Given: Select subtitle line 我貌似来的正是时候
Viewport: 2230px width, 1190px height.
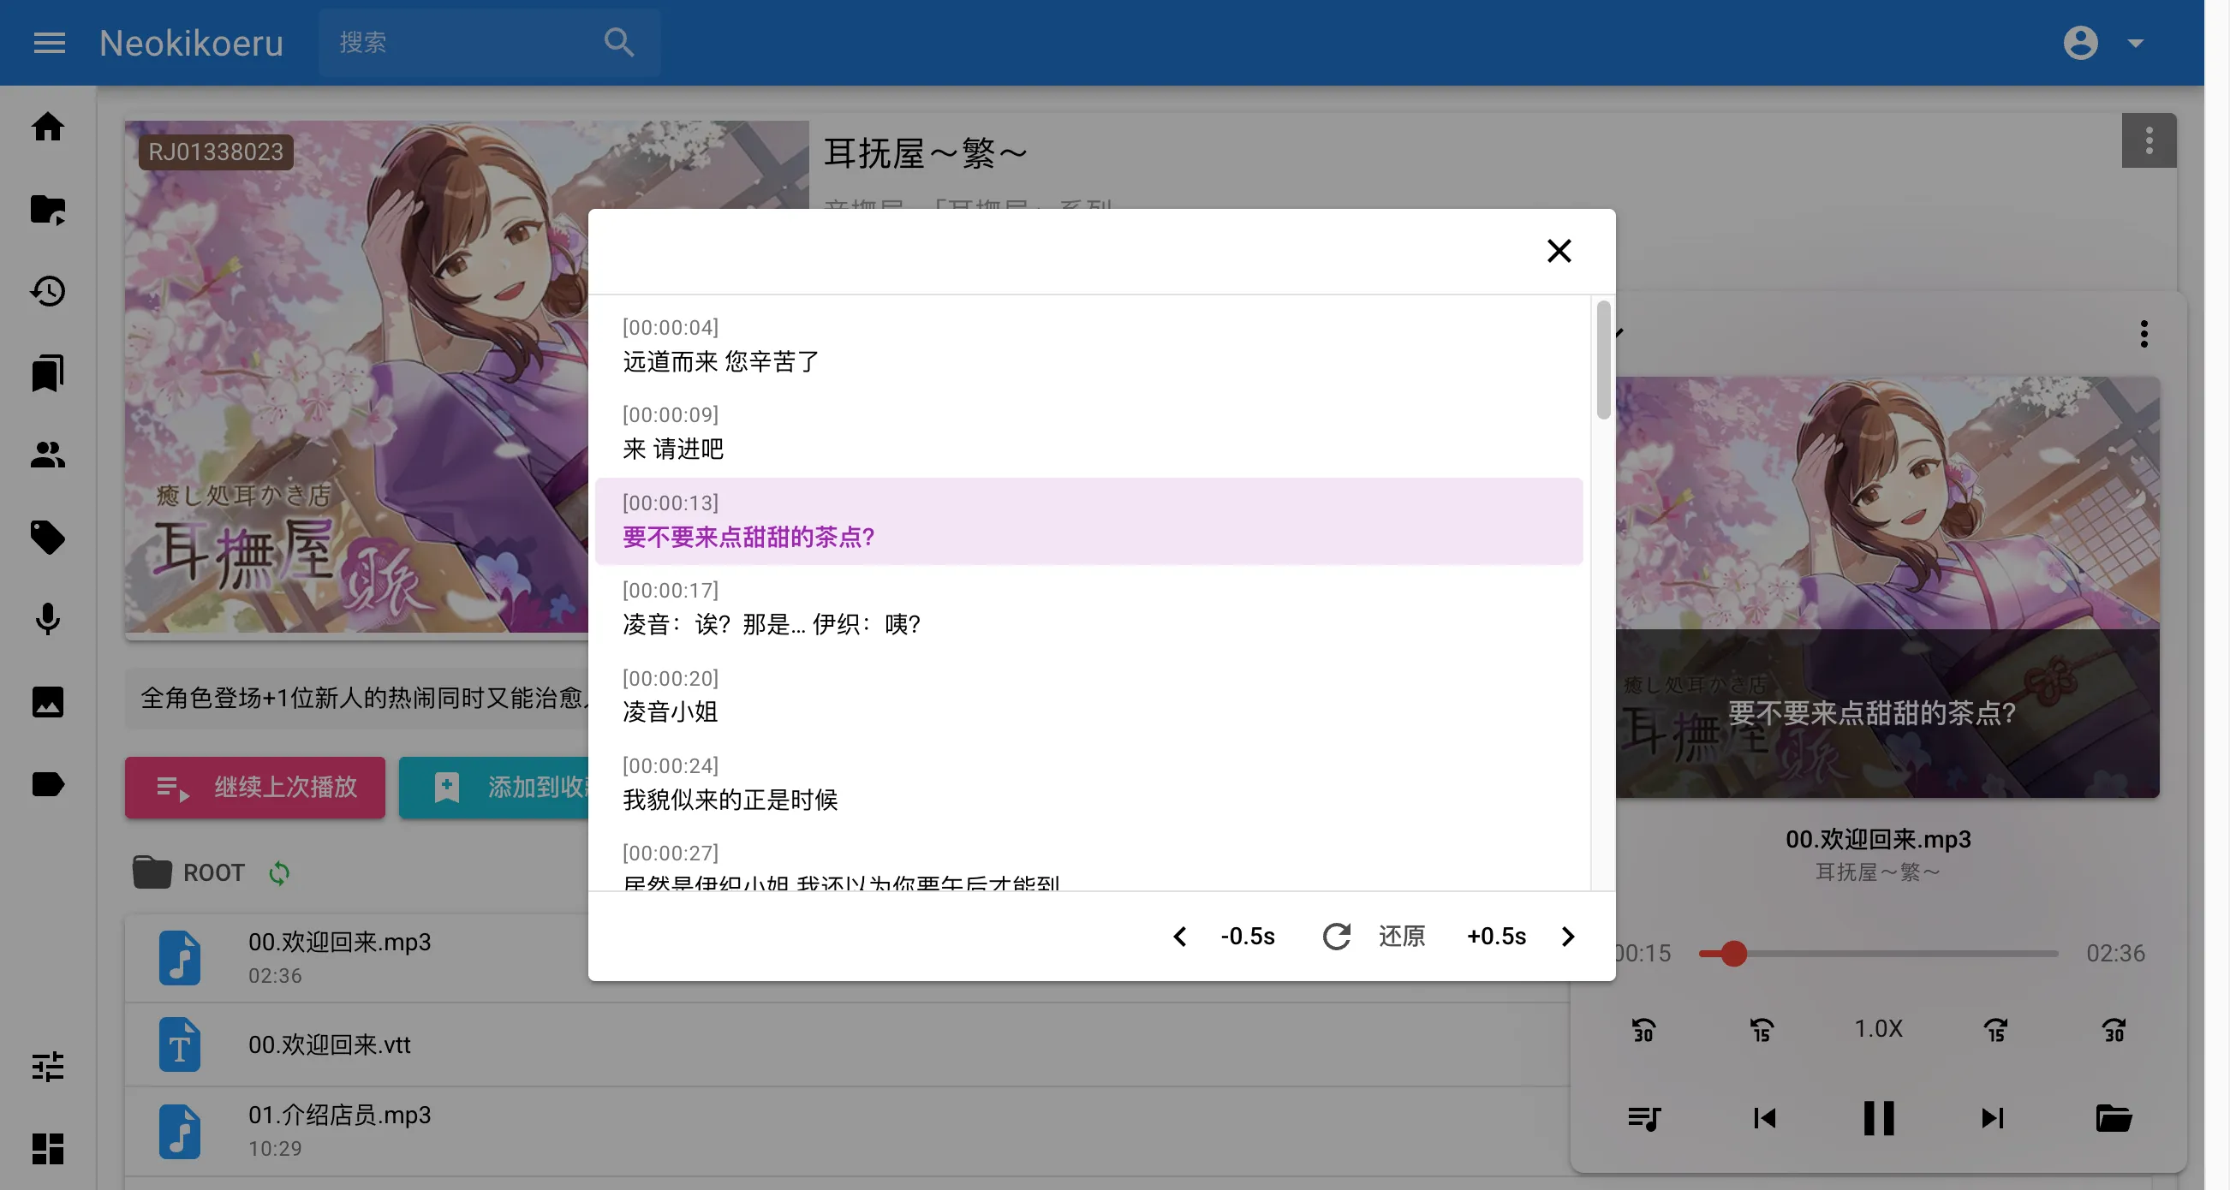Looking at the screenshot, I should click(1088, 783).
